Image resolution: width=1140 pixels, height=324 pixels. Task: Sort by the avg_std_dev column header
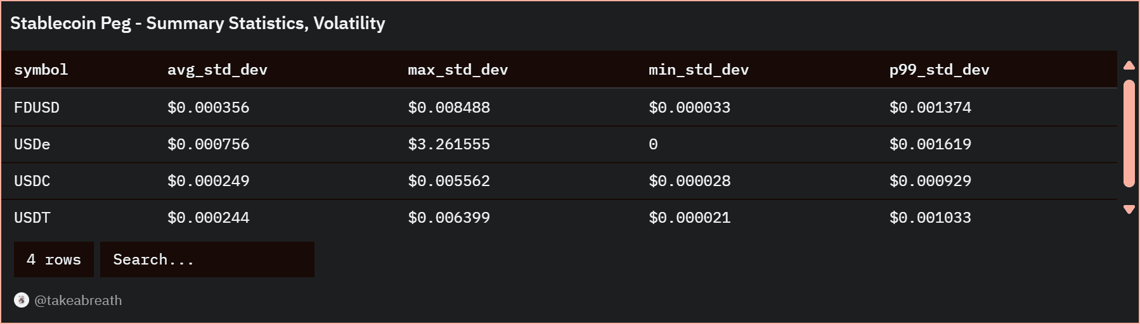[x=217, y=70]
